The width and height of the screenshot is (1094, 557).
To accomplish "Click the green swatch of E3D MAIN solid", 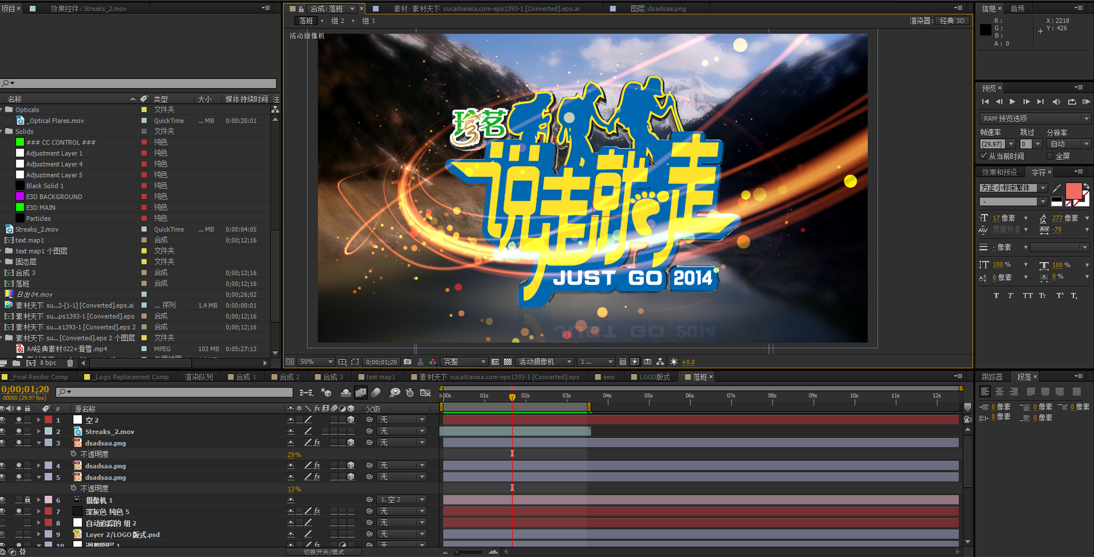I will pos(20,207).
